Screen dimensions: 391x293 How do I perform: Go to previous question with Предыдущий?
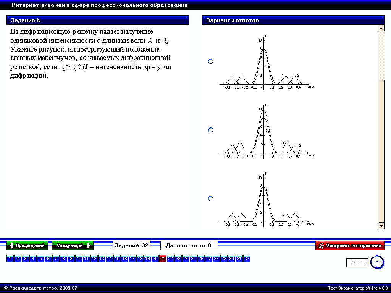pyautogui.click(x=27, y=245)
